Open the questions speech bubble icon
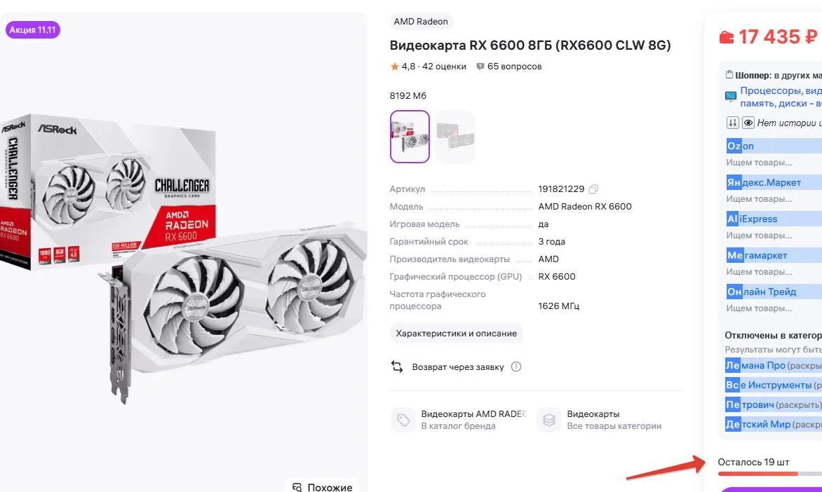The width and height of the screenshot is (822, 492). coord(480,67)
